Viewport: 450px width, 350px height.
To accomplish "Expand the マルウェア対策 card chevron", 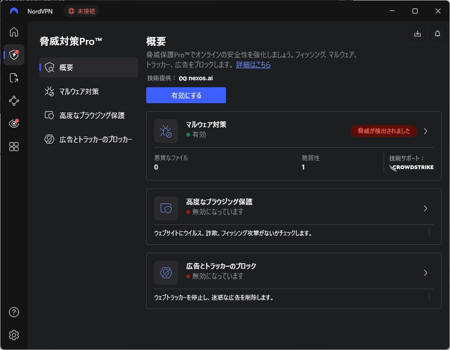I will pos(426,131).
